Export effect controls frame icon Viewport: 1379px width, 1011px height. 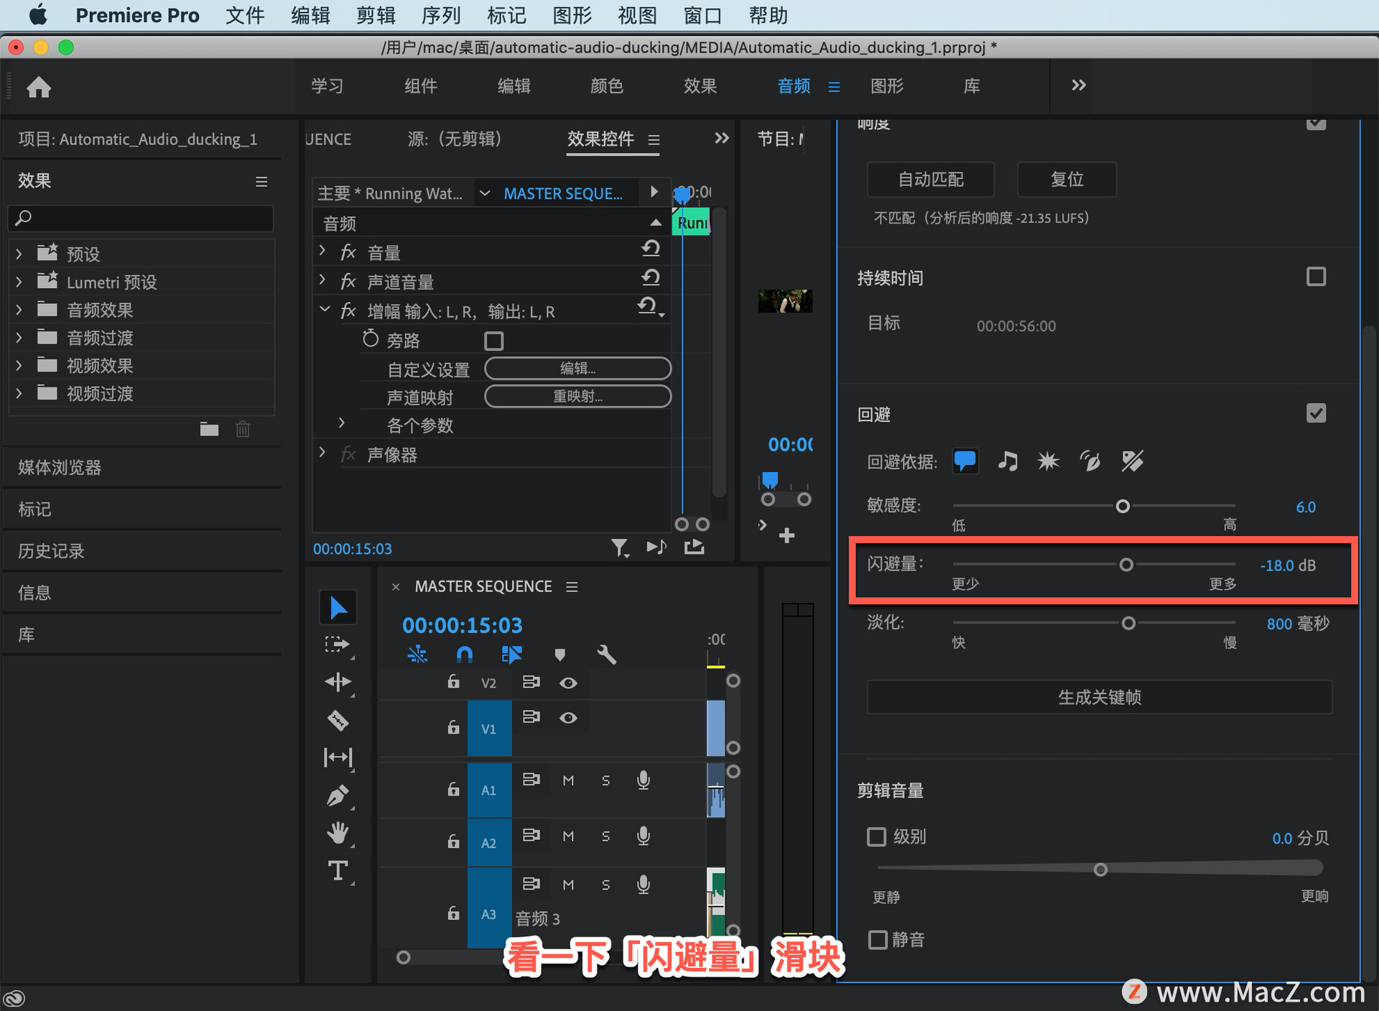(x=695, y=548)
